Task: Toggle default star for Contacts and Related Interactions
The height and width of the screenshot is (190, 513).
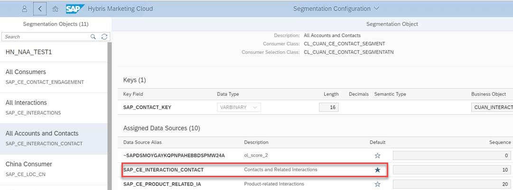Action: click(377, 170)
